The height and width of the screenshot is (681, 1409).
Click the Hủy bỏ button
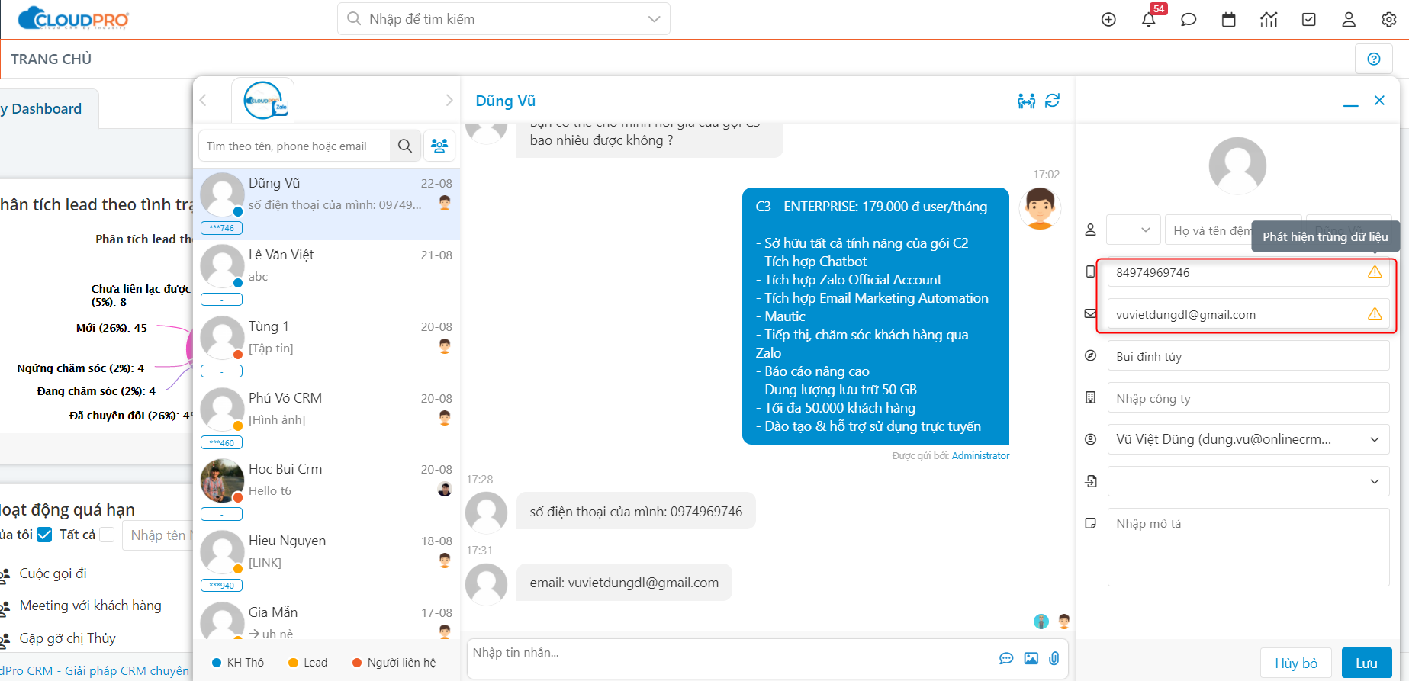[x=1296, y=663]
